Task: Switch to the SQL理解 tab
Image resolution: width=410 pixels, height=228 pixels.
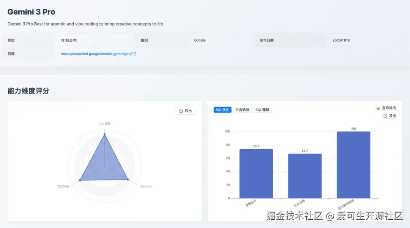Action: tap(262, 110)
